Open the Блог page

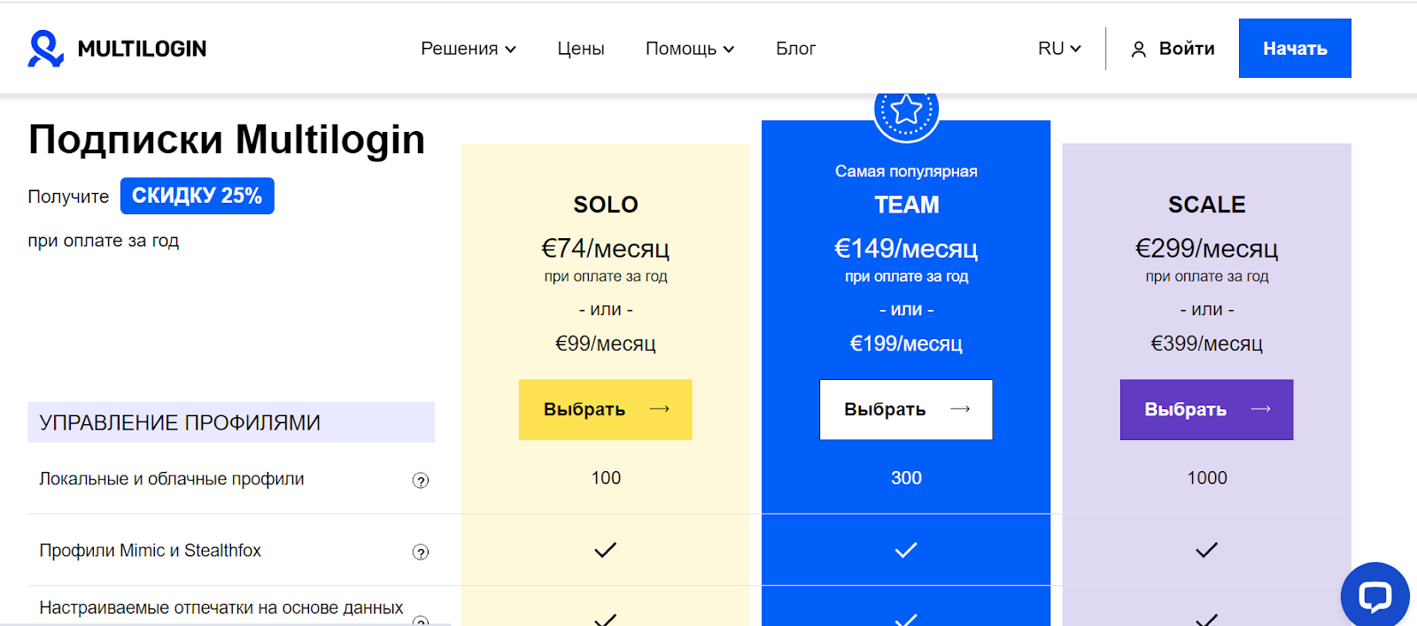point(795,49)
